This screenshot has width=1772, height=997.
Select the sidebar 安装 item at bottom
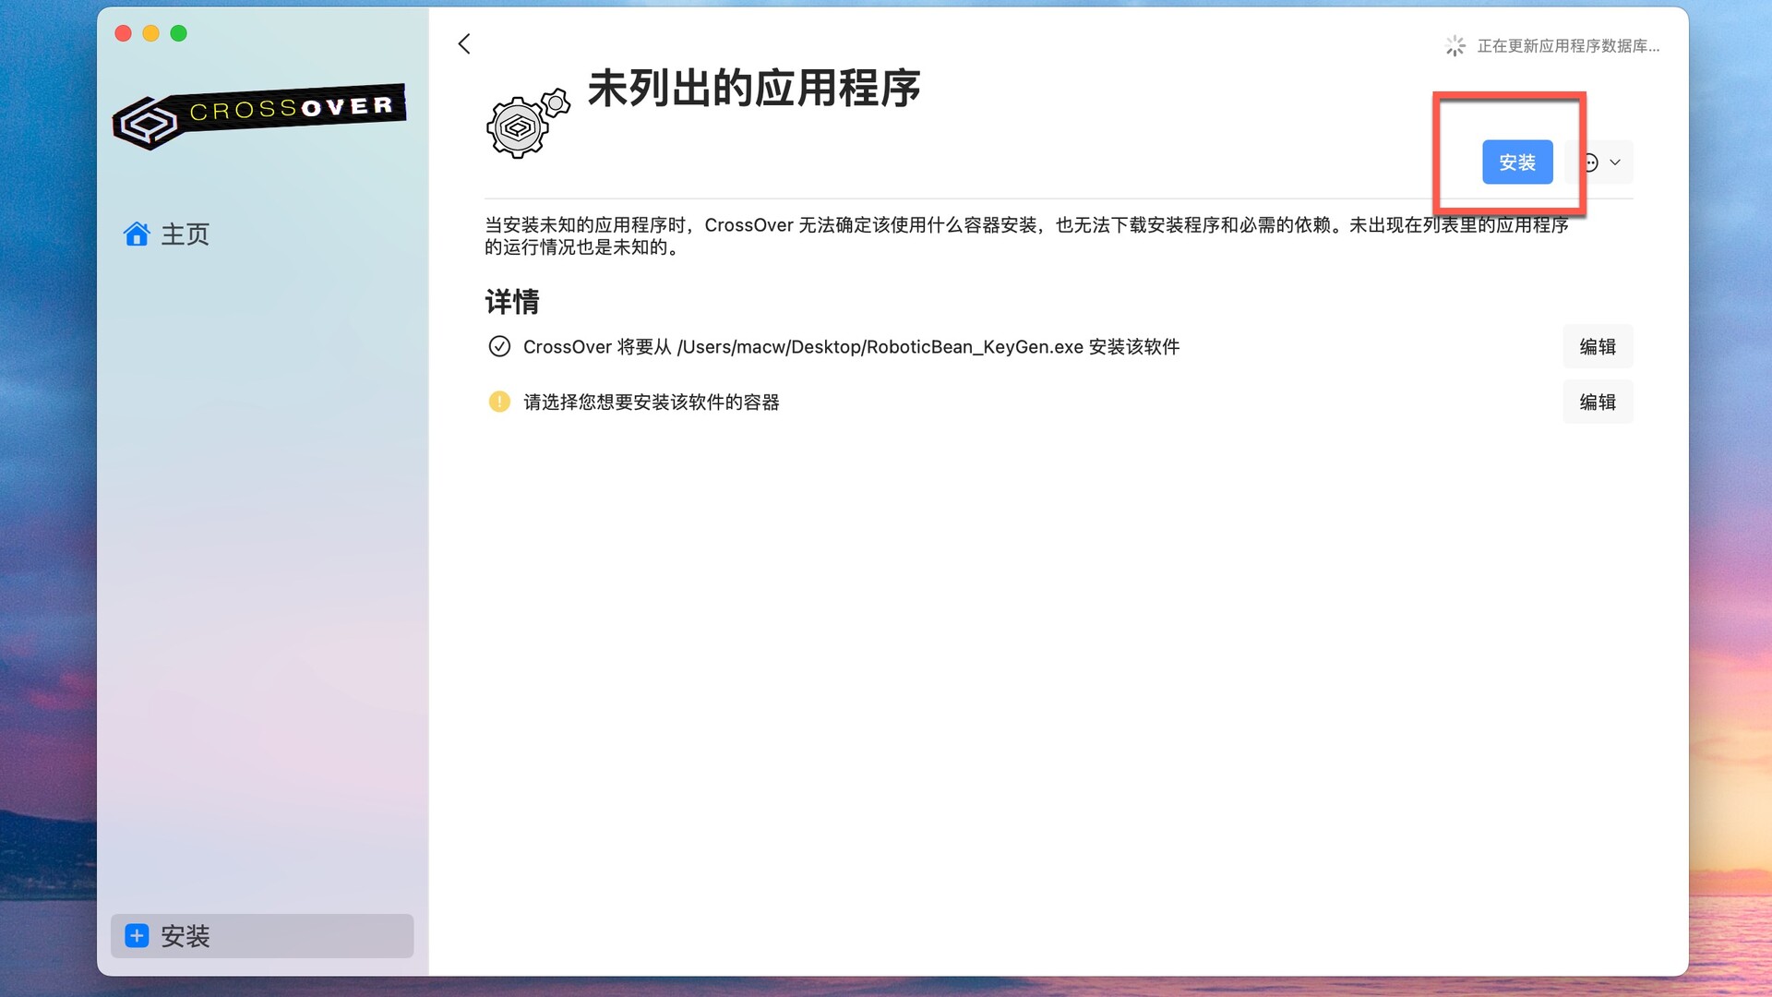[x=262, y=936]
